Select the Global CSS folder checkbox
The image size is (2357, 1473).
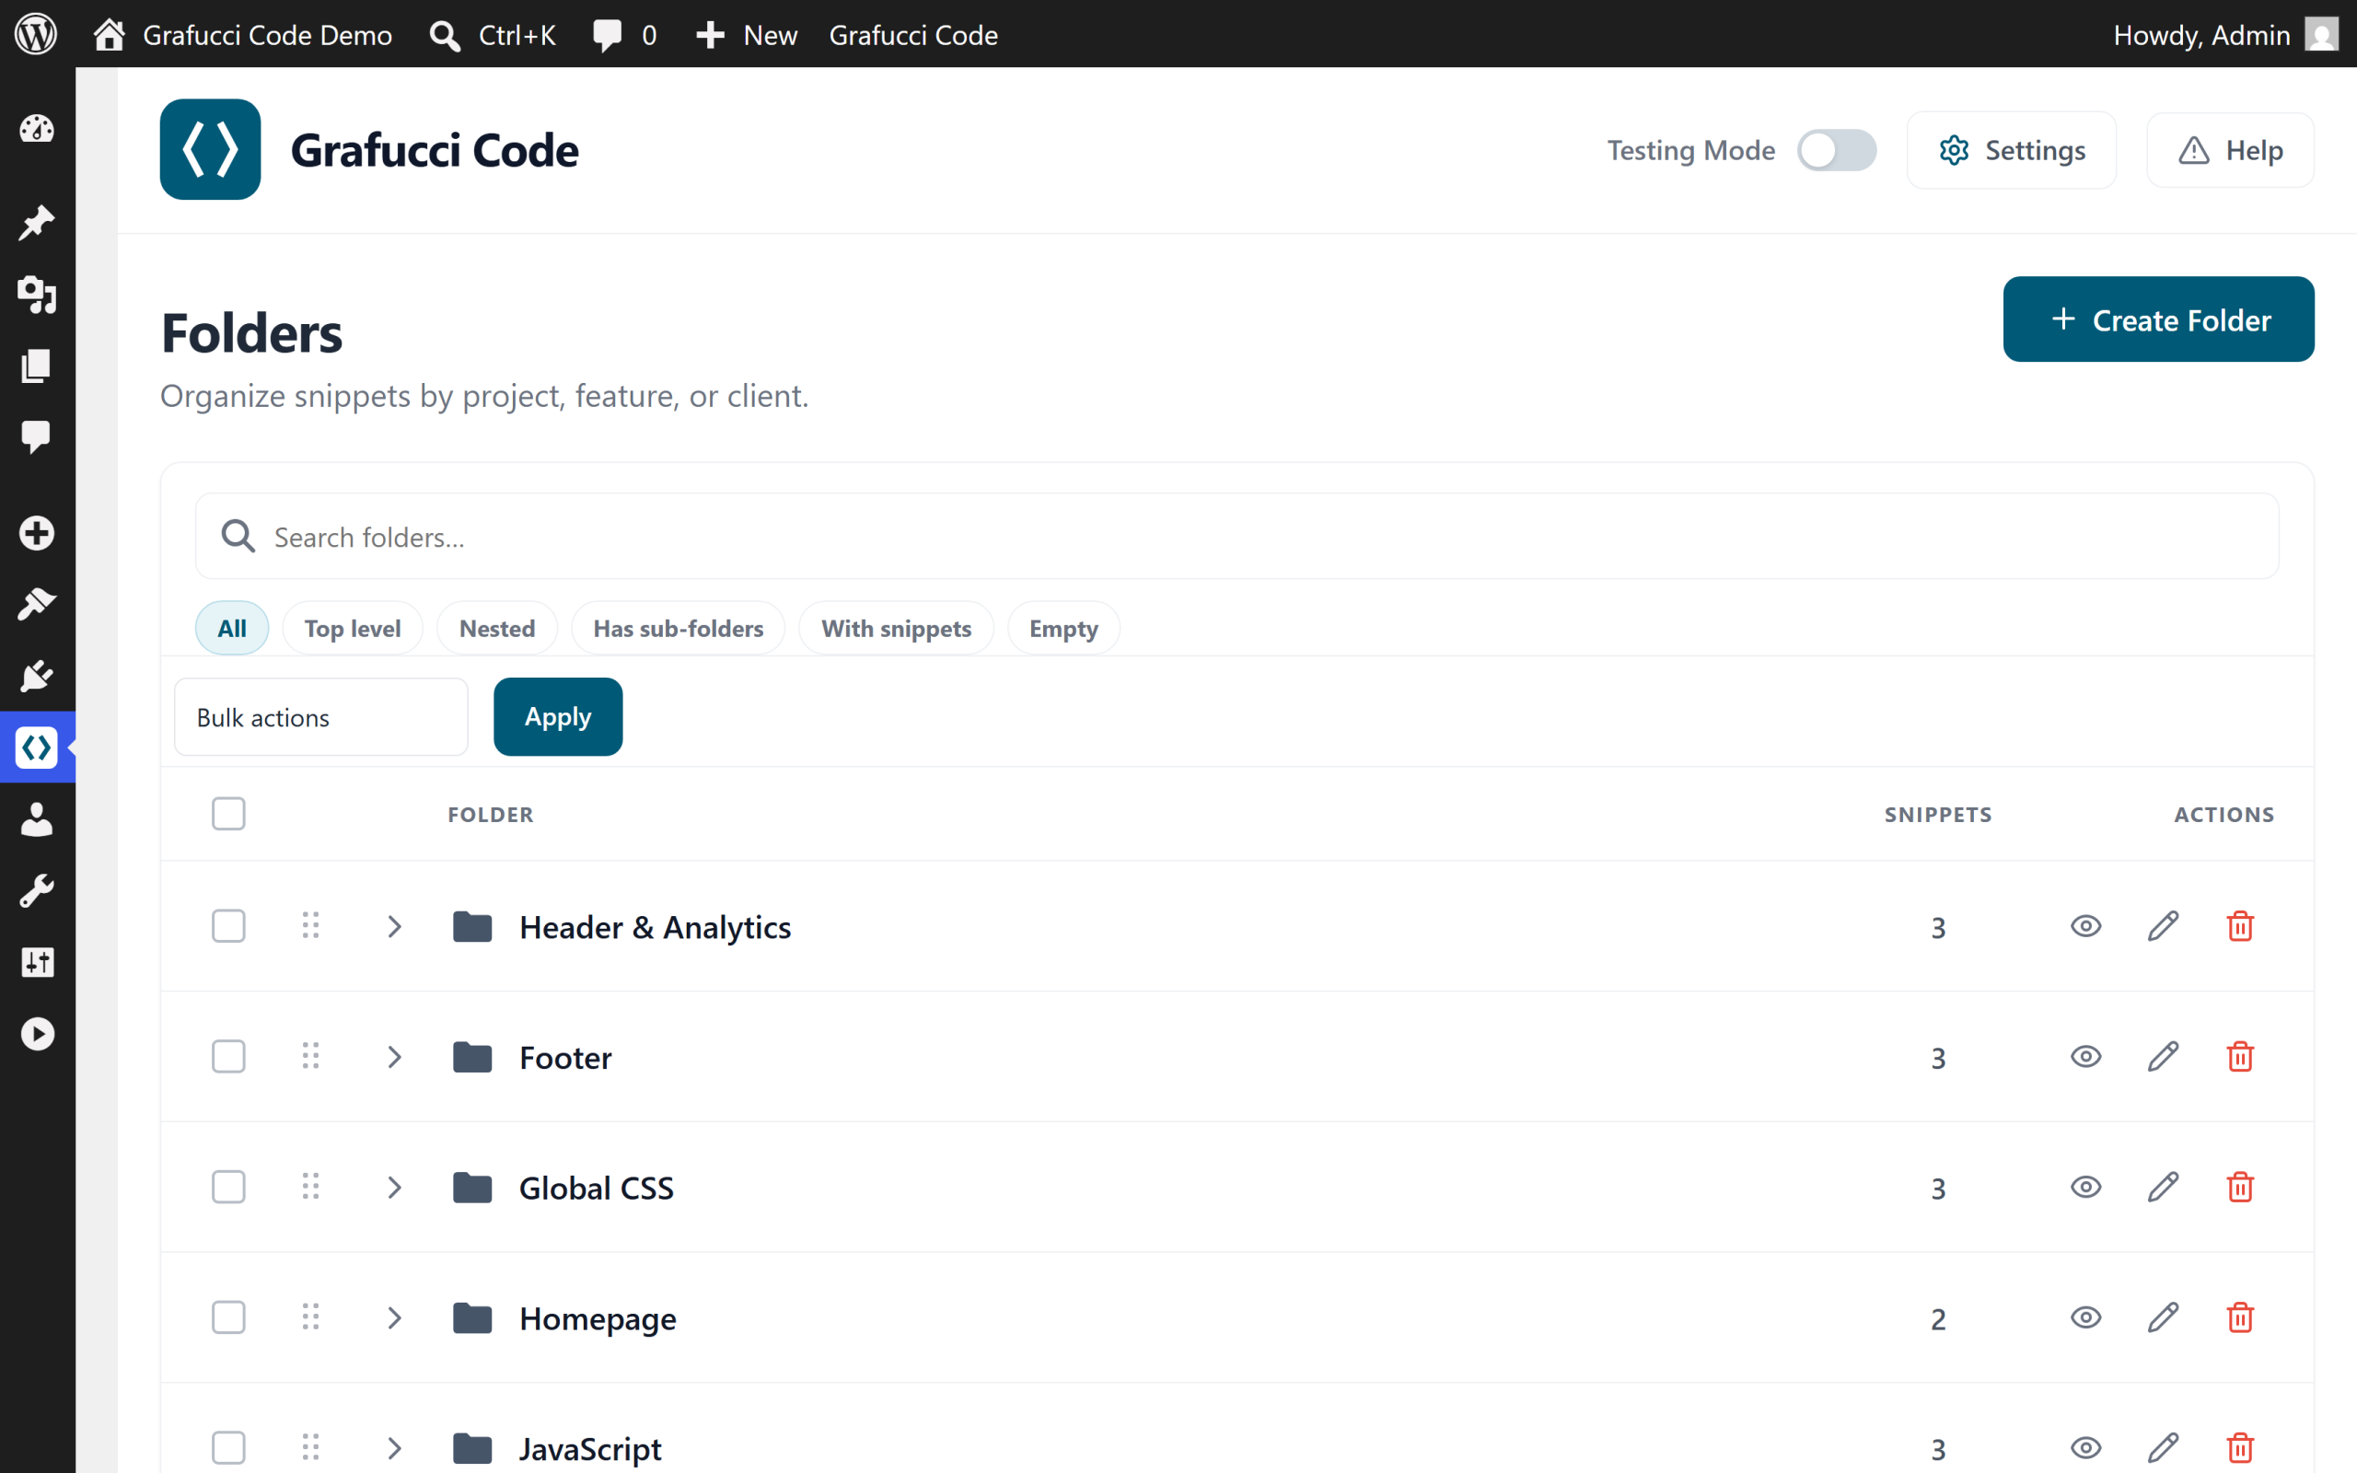click(x=229, y=1187)
